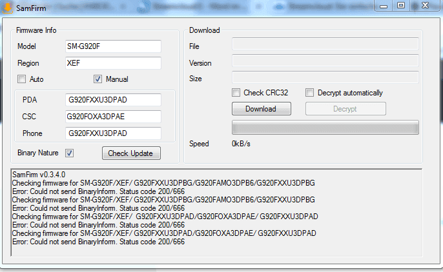
Task: Uncheck the Manual checkbox
Action: point(98,79)
